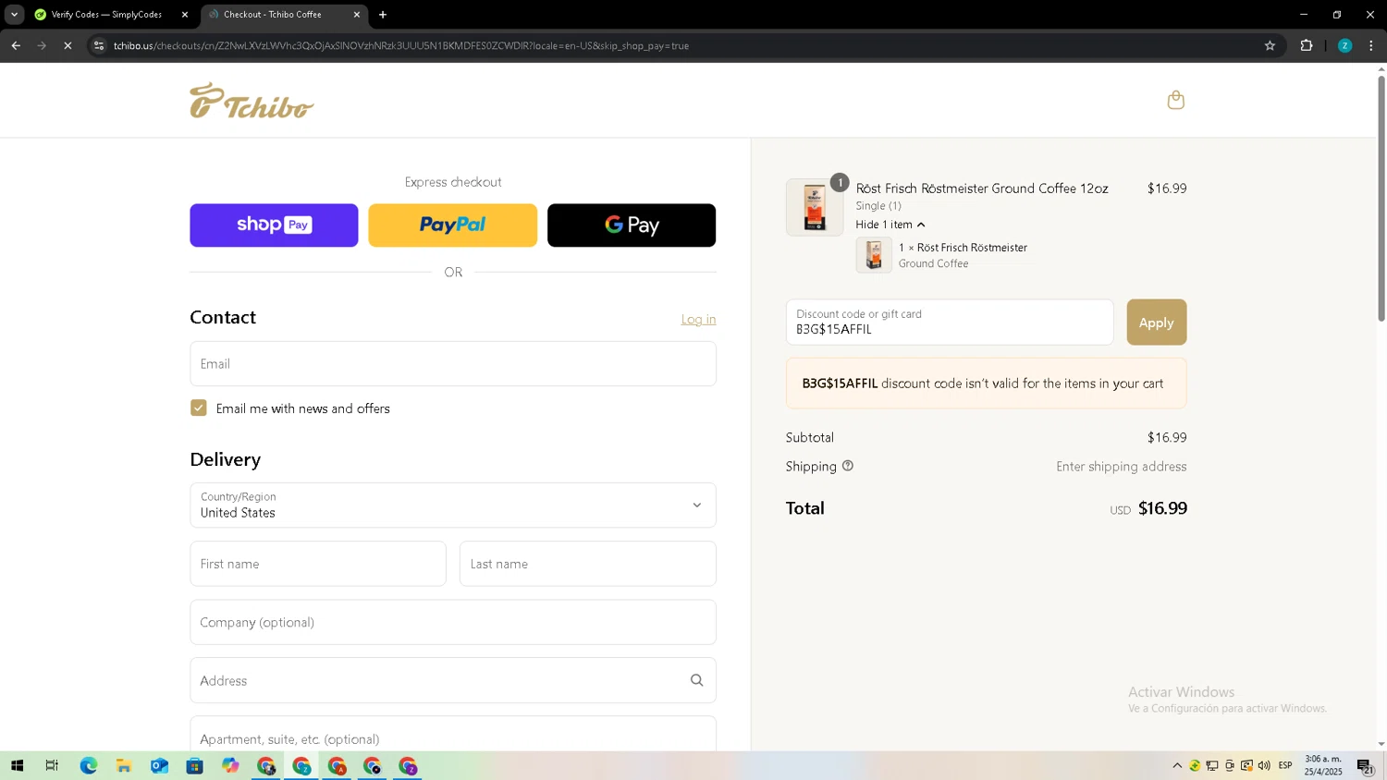Viewport: 1387px width, 780px height.
Task: Click the Company (optional) field
Action: pyautogui.click(x=453, y=622)
